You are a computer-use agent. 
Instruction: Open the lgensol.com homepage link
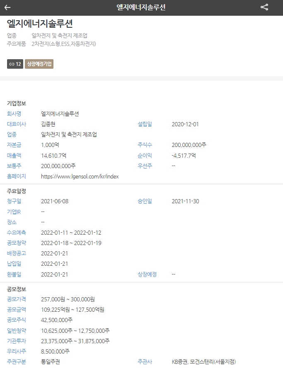(x=80, y=176)
